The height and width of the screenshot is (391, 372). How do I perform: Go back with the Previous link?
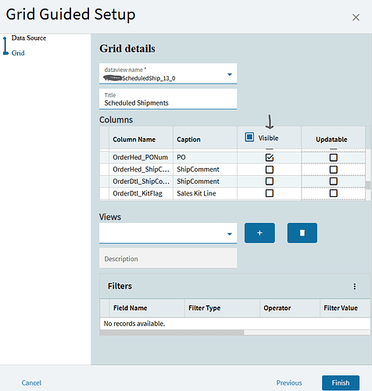pyautogui.click(x=289, y=382)
